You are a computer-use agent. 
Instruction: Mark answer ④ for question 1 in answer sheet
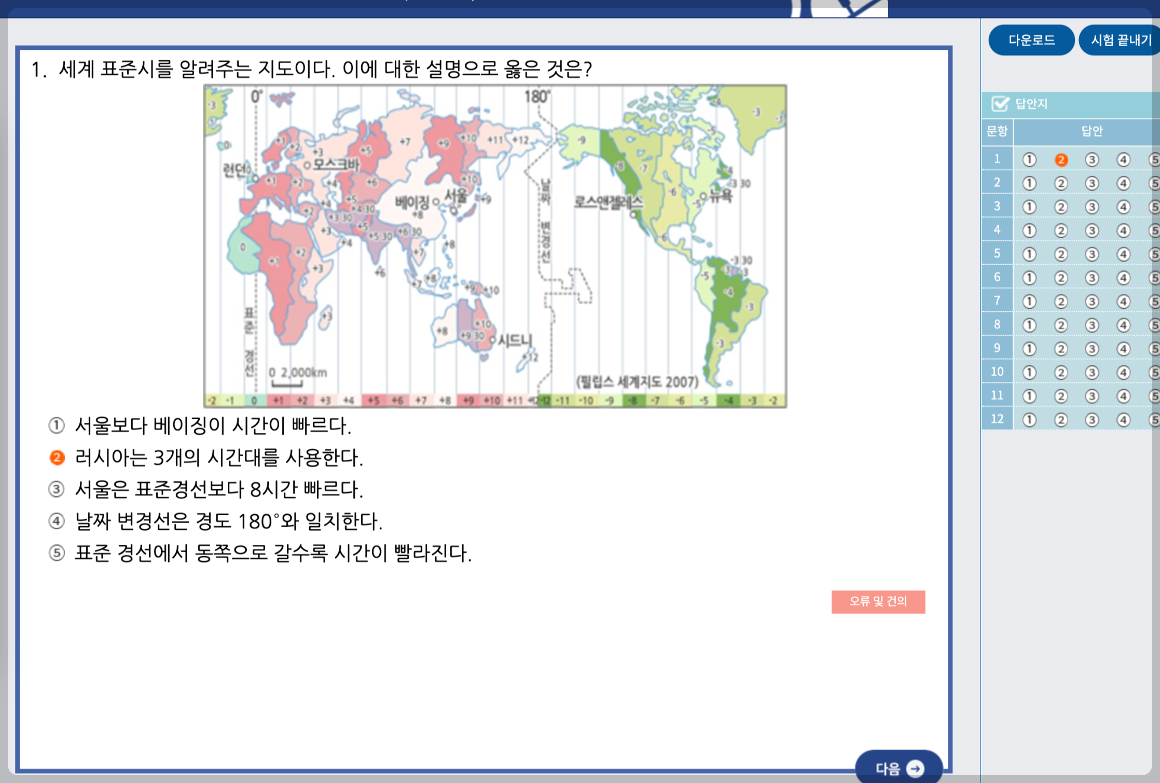pyautogui.click(x=1123, y=160)
